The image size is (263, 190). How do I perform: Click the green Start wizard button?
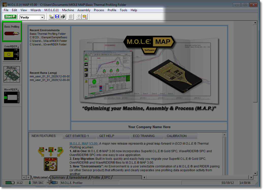10,17
